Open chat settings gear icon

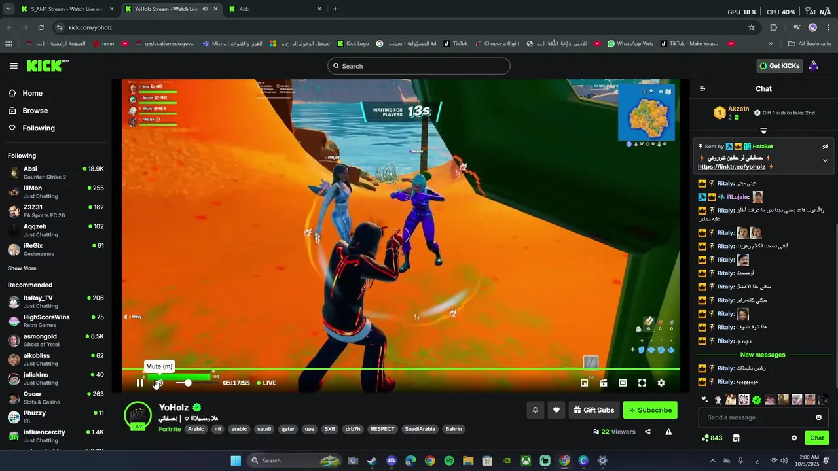coord(794,438)
